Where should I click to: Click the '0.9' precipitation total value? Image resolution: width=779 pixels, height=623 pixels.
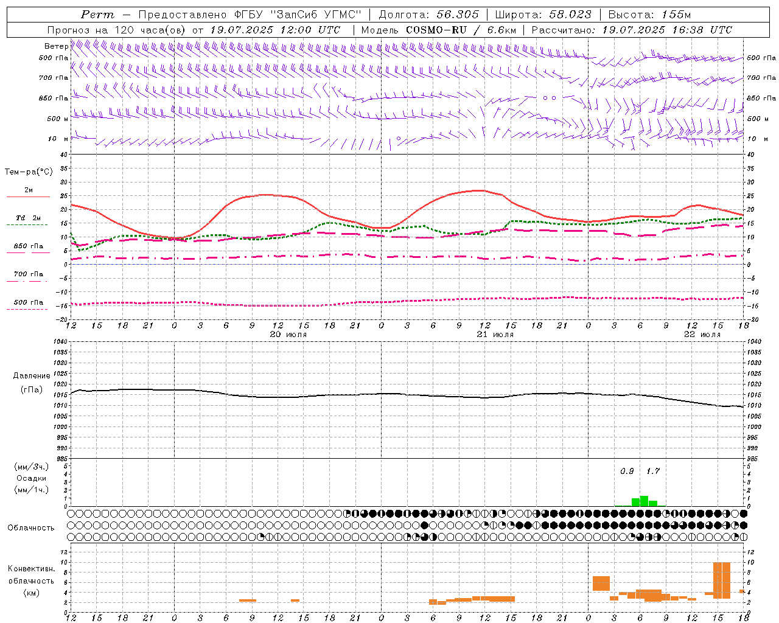coord(627,472)
